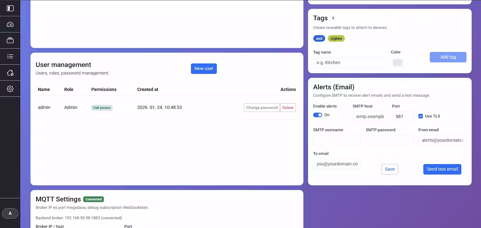Viewport: 481px width, 228px height.
Task: Click the 2026. 01. 24. 10:48:53 timestamp
Action: (160, 107)
